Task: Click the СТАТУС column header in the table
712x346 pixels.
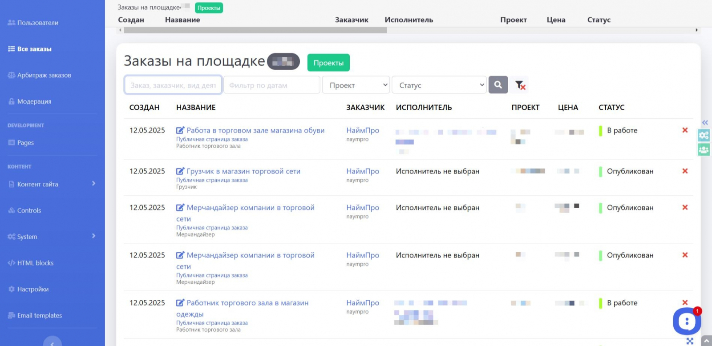Action: click(x=611, y=108)
